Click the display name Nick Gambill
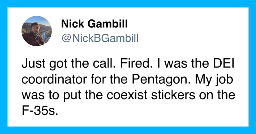Image resolution: width=256 pixels, height=134 pixels. point(94,24)
